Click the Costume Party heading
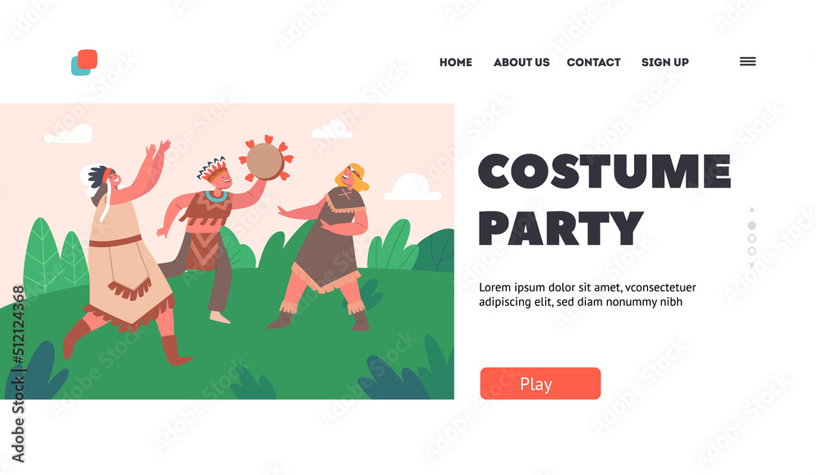This screenshot has width=816, height=475. [x=604, y=200]
